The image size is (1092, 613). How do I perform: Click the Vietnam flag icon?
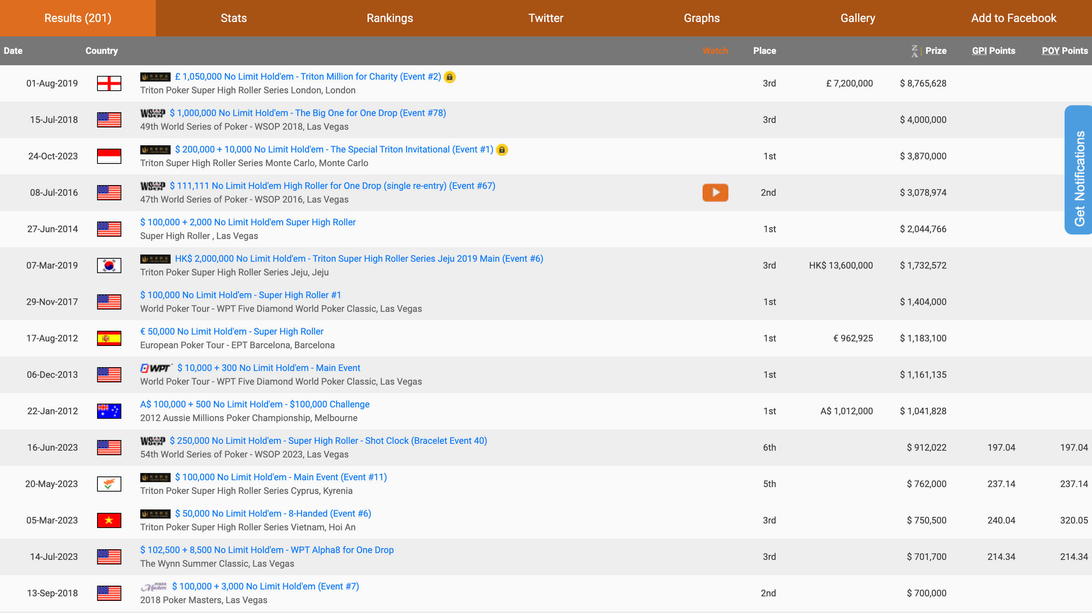109,520
